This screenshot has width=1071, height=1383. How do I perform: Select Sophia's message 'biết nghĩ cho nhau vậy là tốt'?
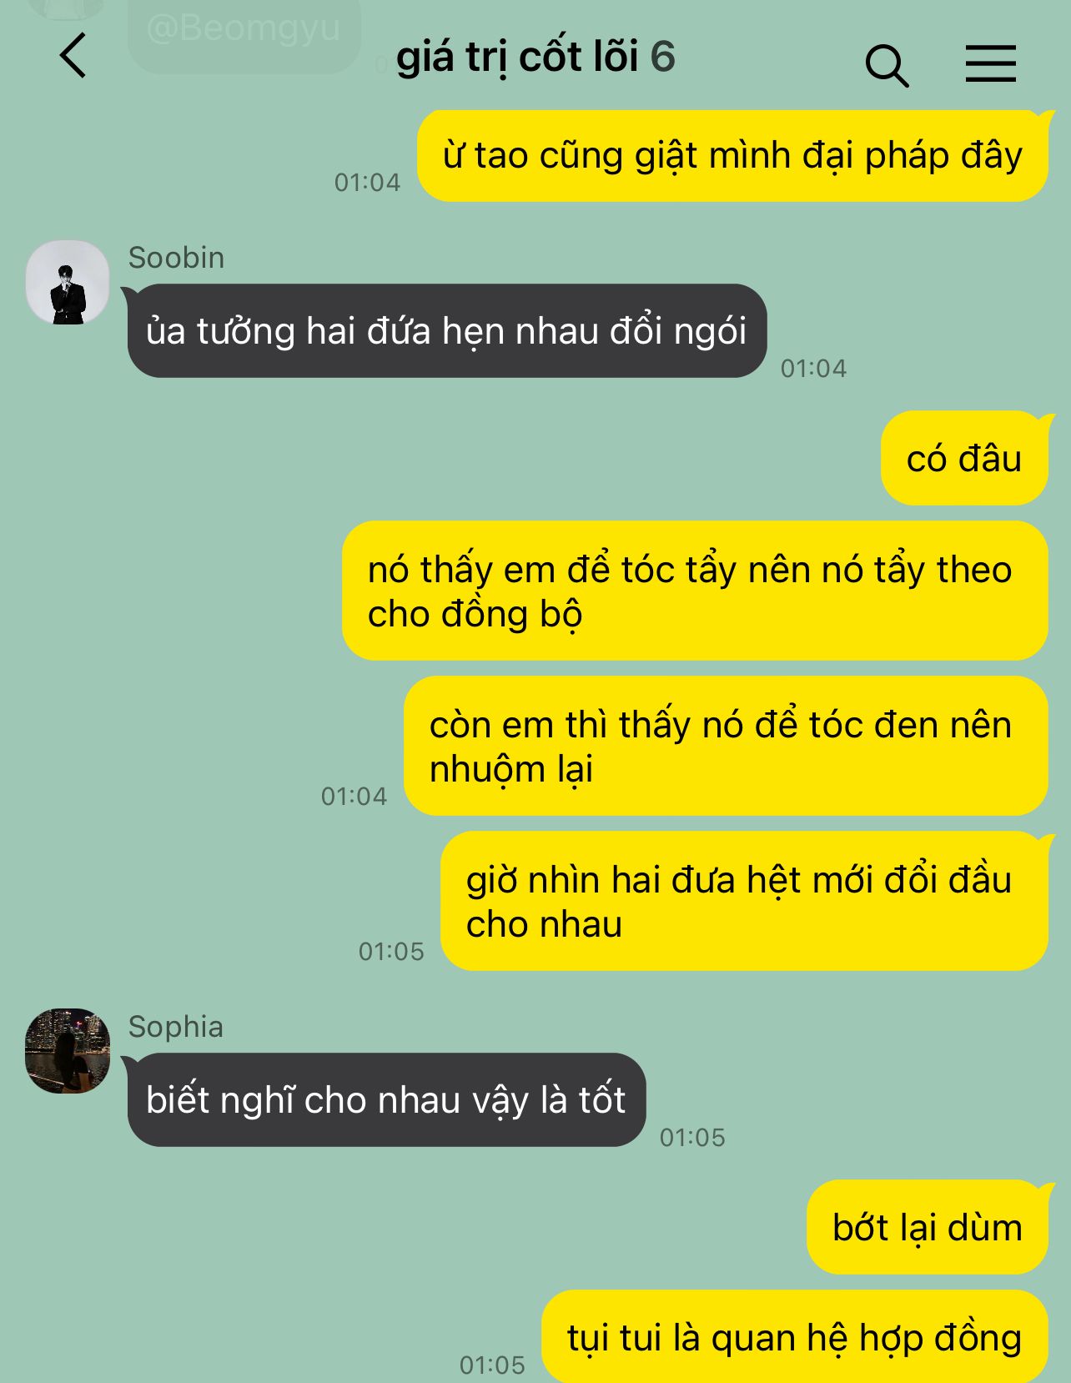coord(386,1099)
